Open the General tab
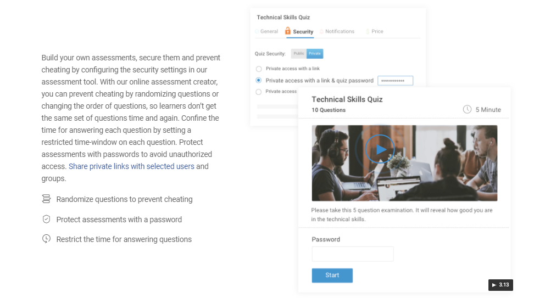Image resolution: width=545 pixels, height=298 pixels. click(269, 32)
